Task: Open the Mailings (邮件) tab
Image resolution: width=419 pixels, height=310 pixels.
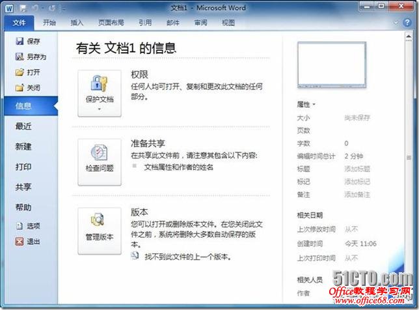Action: (173, 23)
